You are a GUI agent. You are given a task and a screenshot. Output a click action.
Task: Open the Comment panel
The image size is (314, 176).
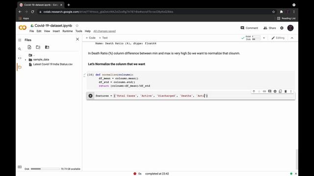249,28
